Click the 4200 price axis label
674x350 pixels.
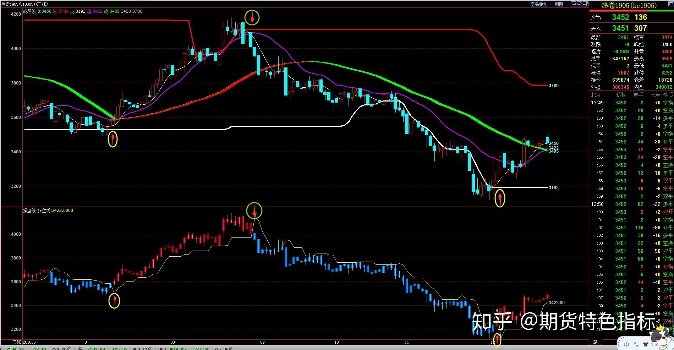[x=16, y=14]
